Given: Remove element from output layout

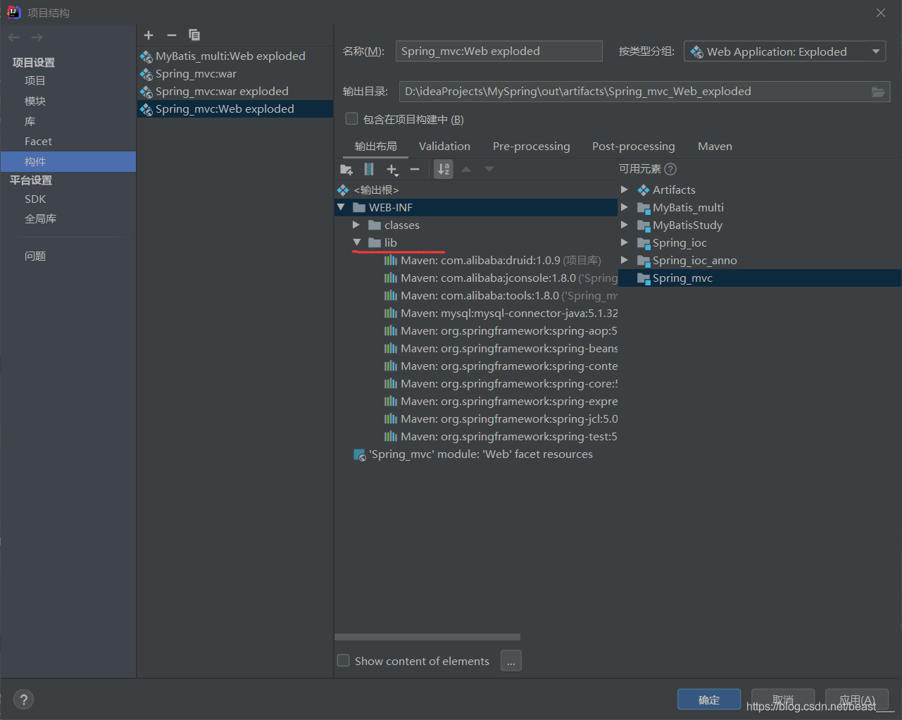Looking at the screenshot, I should coord(415,169).
